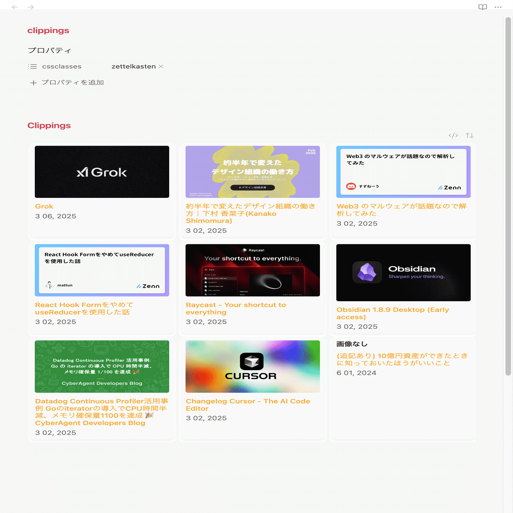Click the cssclasses list property icon
This screenshot has height=513, width=513.
point(32,67)
